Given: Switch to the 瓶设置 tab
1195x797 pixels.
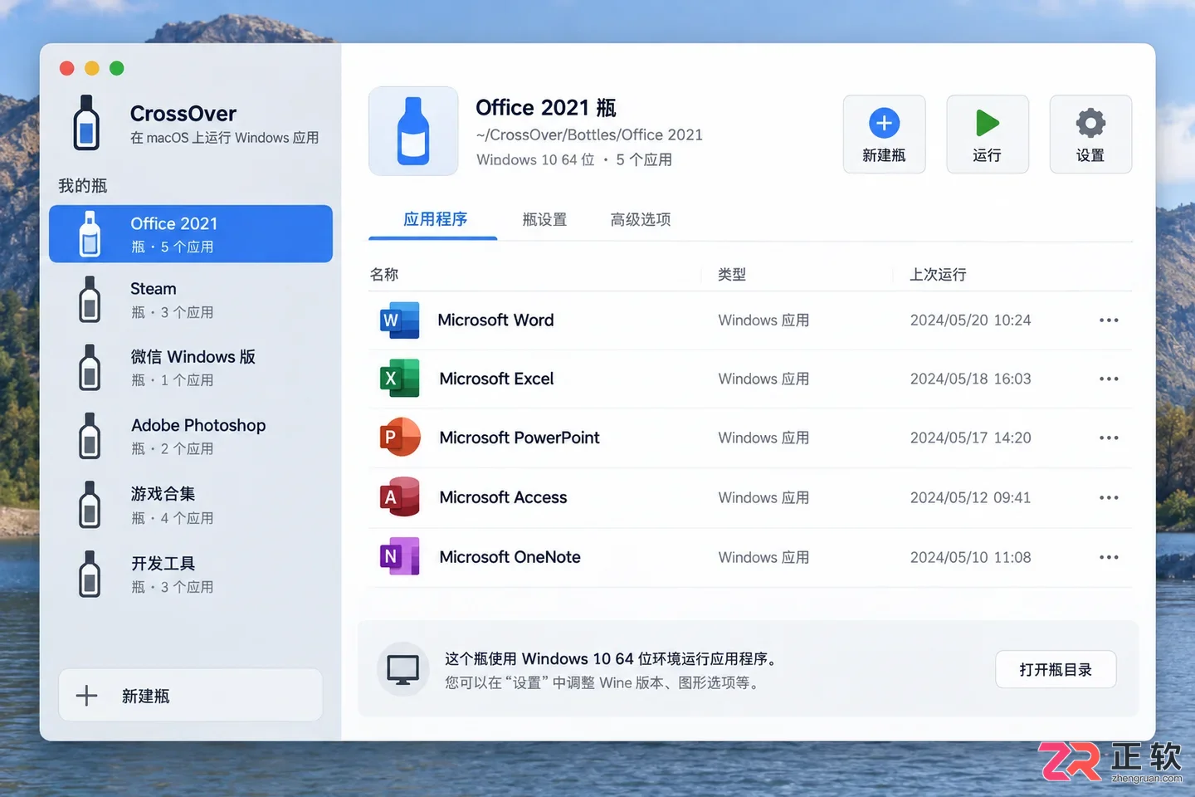Looking at the screenshot, I should pos(544,220).
